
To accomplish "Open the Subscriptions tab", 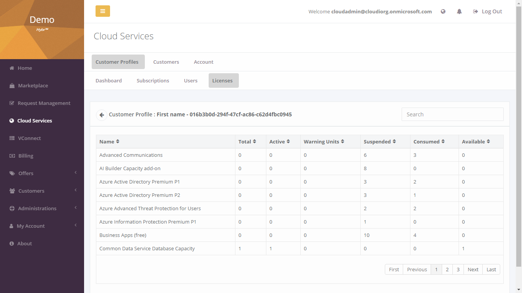I will pos(153,80).
